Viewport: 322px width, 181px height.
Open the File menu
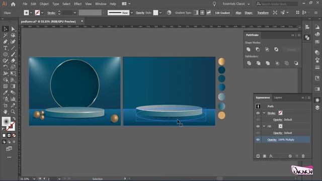25,4
